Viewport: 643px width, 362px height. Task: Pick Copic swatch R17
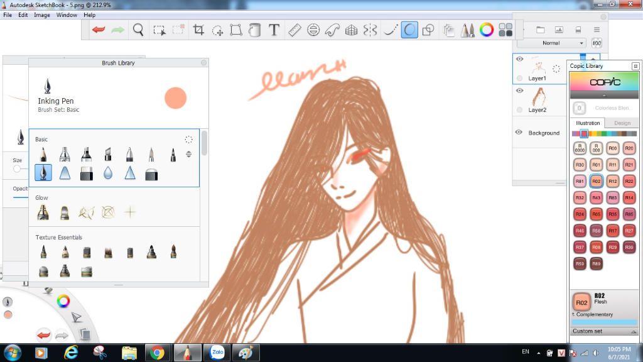point(613,231)
